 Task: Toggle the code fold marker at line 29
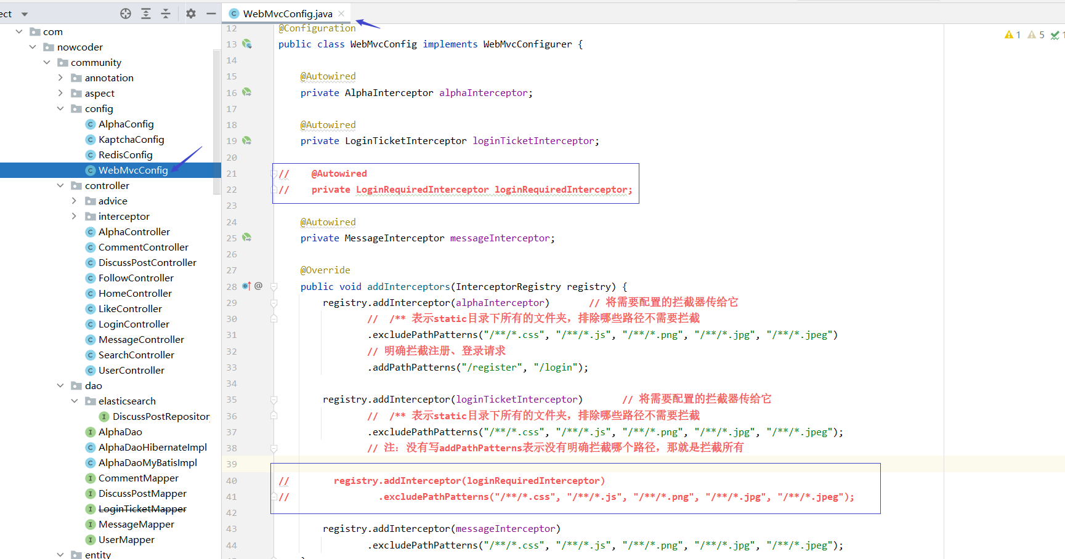coord(274,303)
